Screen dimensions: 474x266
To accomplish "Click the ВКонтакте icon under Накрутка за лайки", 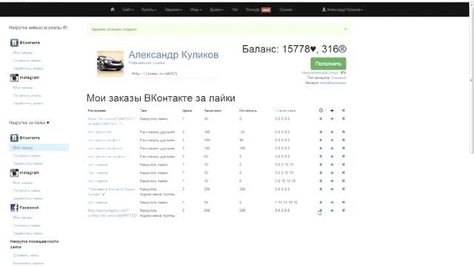I will coord(14,138).
